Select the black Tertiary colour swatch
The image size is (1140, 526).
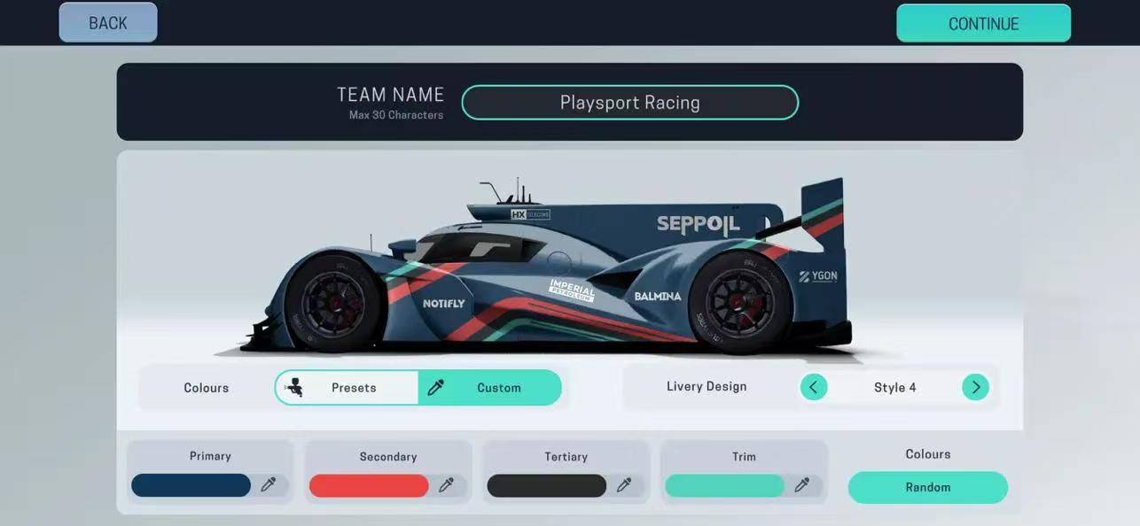(x=547, y=485)
